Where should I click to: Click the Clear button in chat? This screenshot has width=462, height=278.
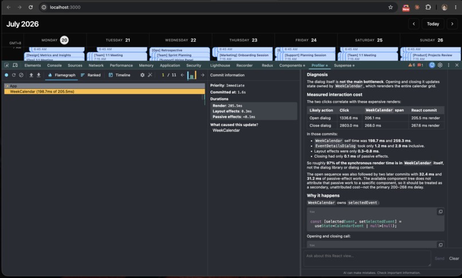click(454, 259)
